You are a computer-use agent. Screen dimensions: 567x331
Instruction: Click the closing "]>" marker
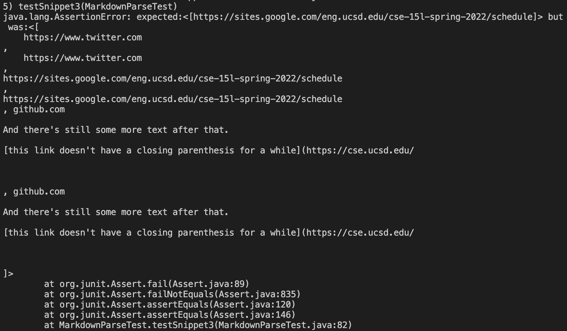click(x=8, y=274)
